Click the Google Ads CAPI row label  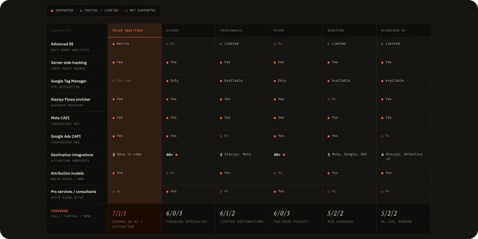(66, 136)
